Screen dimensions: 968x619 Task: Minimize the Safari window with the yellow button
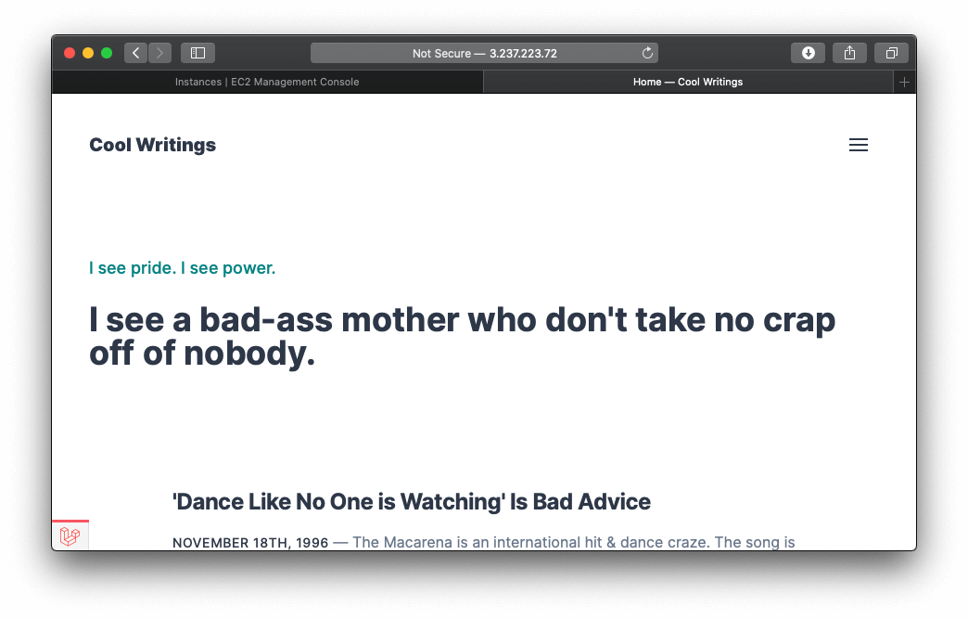(88, 53)
